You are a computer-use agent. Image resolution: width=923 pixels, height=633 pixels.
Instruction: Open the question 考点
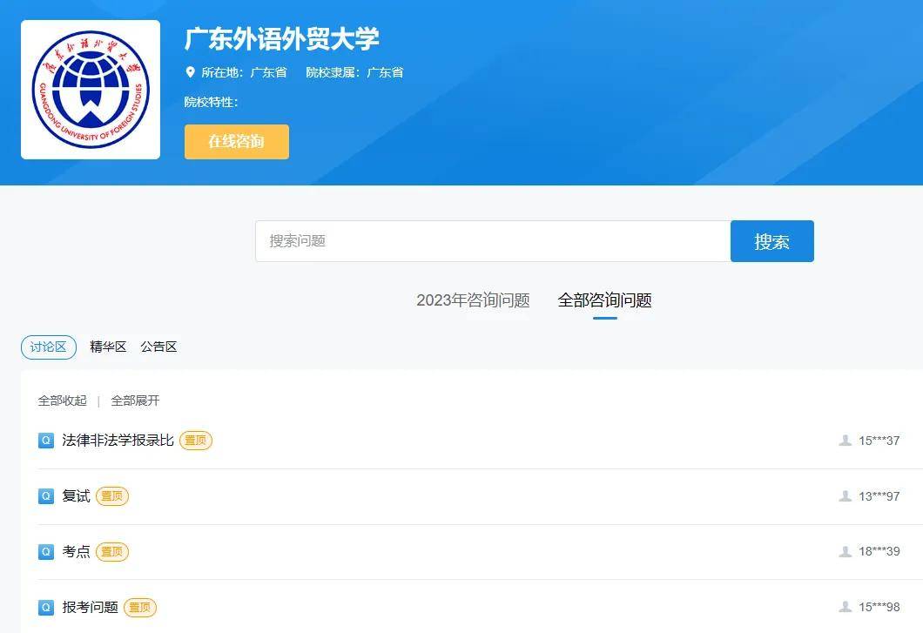(77, 552)
